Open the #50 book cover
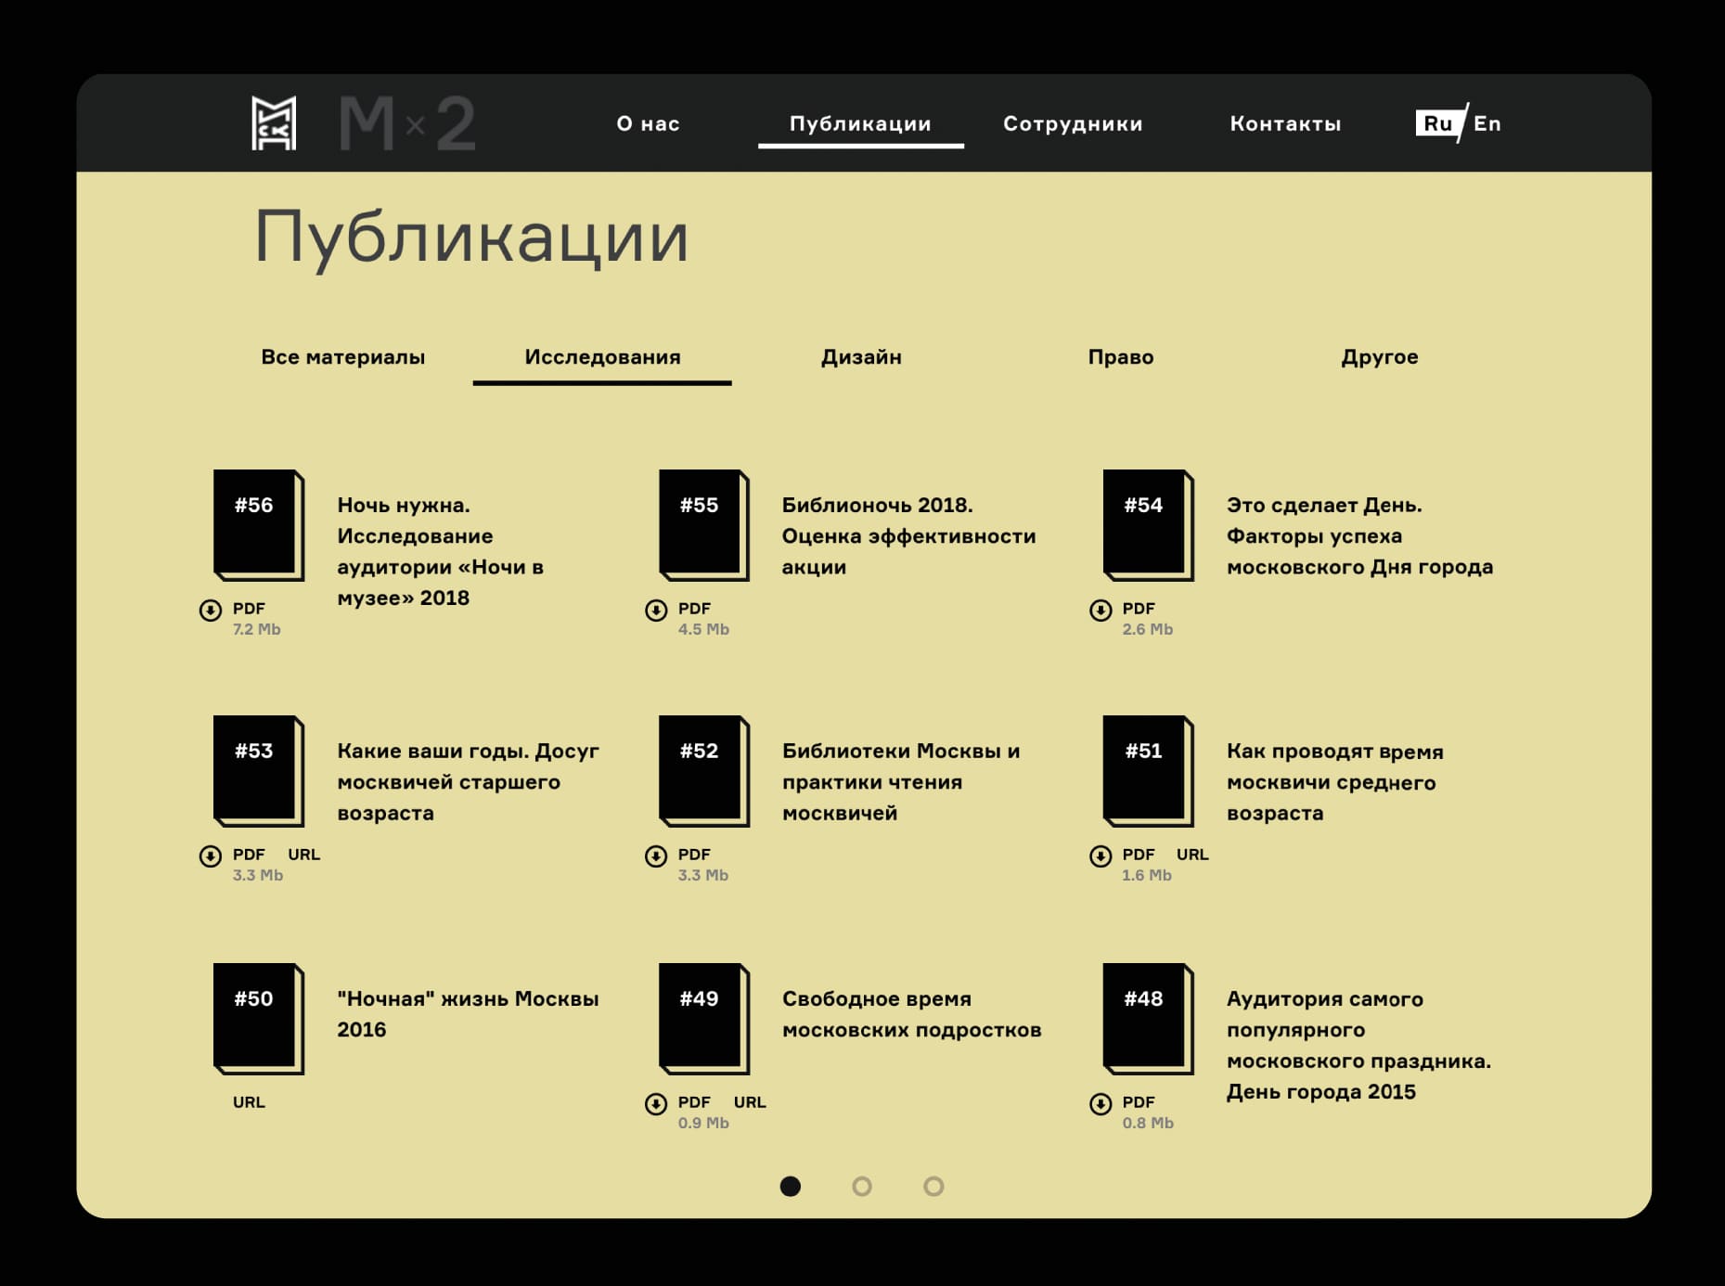The height and width of the screenshot is (1286, 1725). pyautogui.click(x=259, y=1019)
